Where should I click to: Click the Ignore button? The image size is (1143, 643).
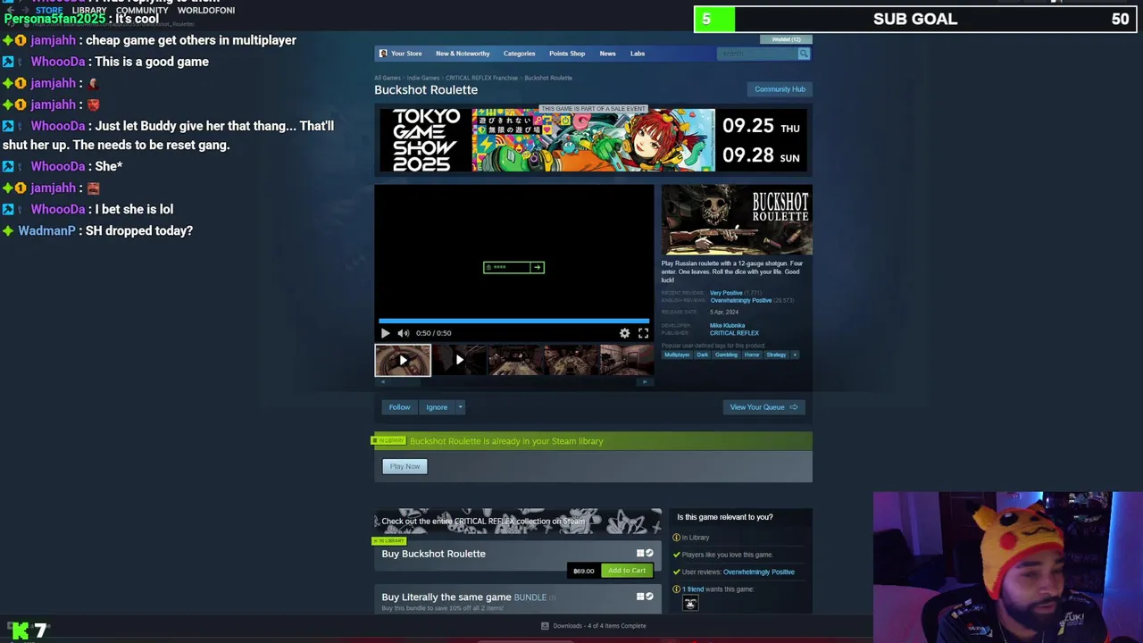click(x=437, y=407)
